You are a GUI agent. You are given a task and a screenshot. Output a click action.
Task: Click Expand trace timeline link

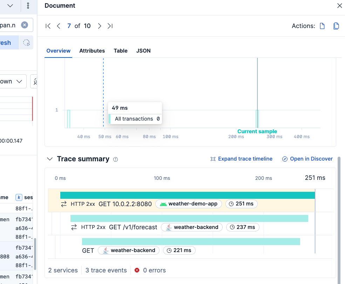tap(241, 159)
